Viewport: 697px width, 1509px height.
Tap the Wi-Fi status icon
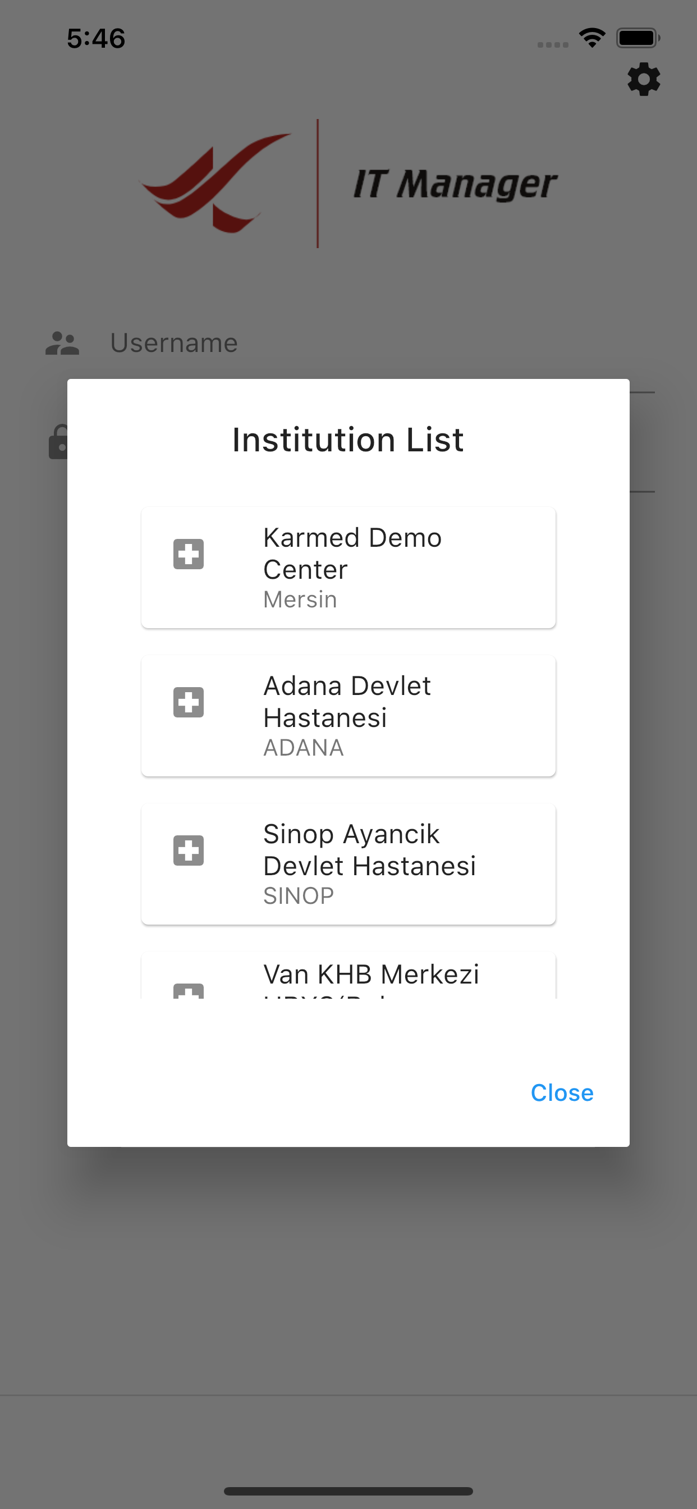pyautogui.click(x=591, y=38)
